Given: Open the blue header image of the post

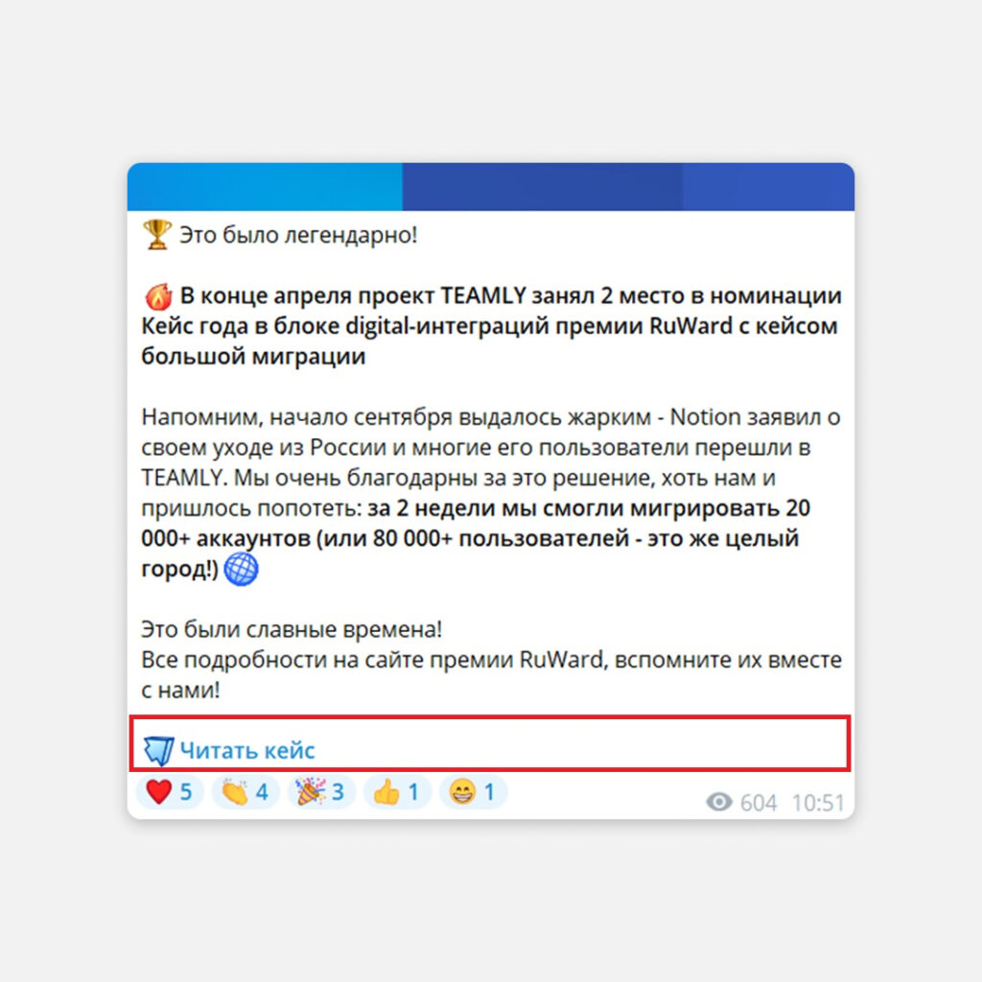Looking at the screenshot, I should (491, 187).
